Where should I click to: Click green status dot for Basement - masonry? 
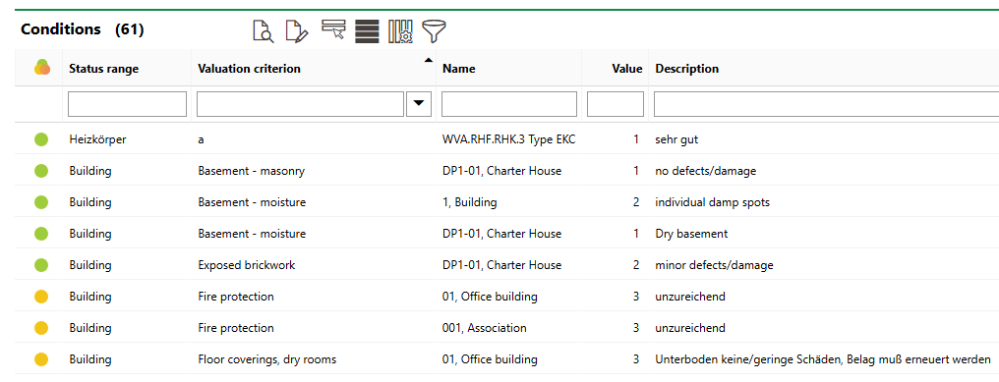(41, 171)
